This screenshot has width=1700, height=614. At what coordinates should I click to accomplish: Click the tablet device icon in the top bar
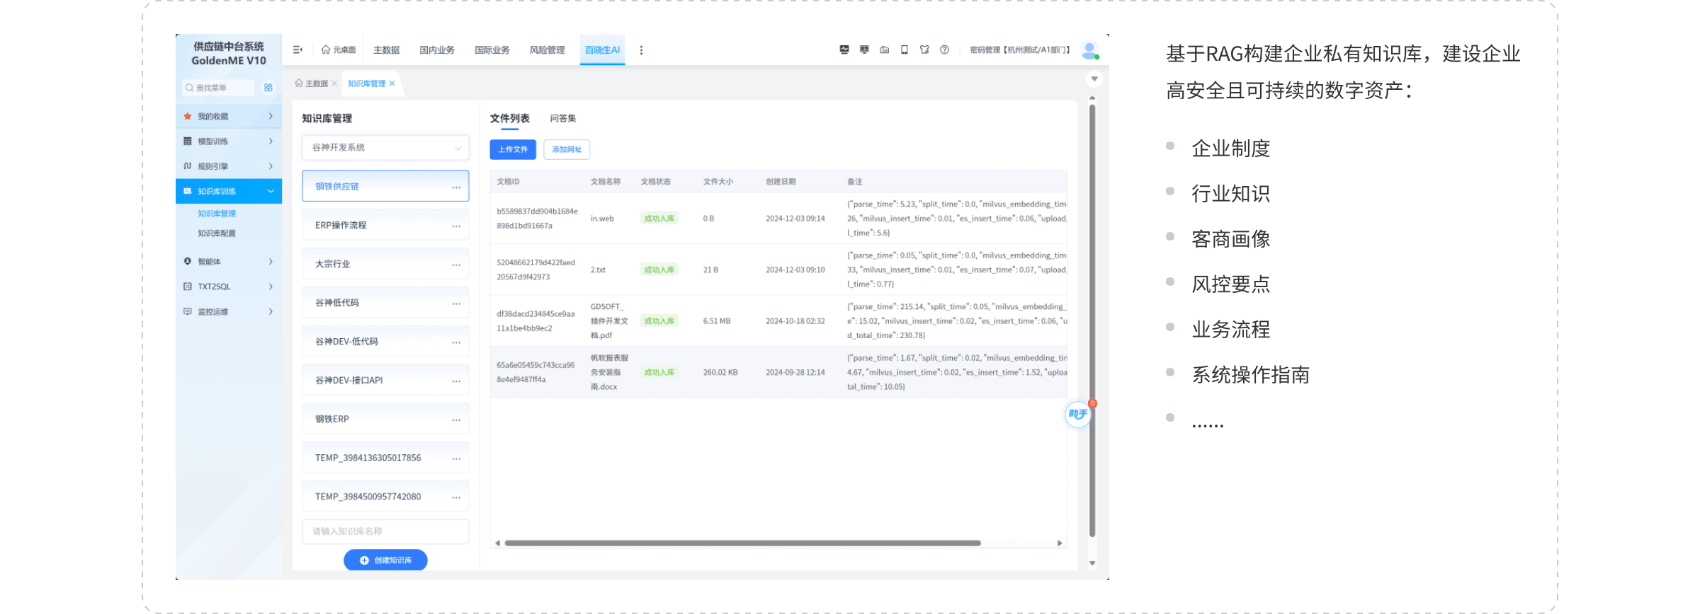tap(905, 50)
